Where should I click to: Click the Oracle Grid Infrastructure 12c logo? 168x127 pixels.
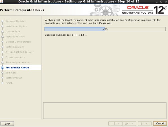click(x=144, y=10)
